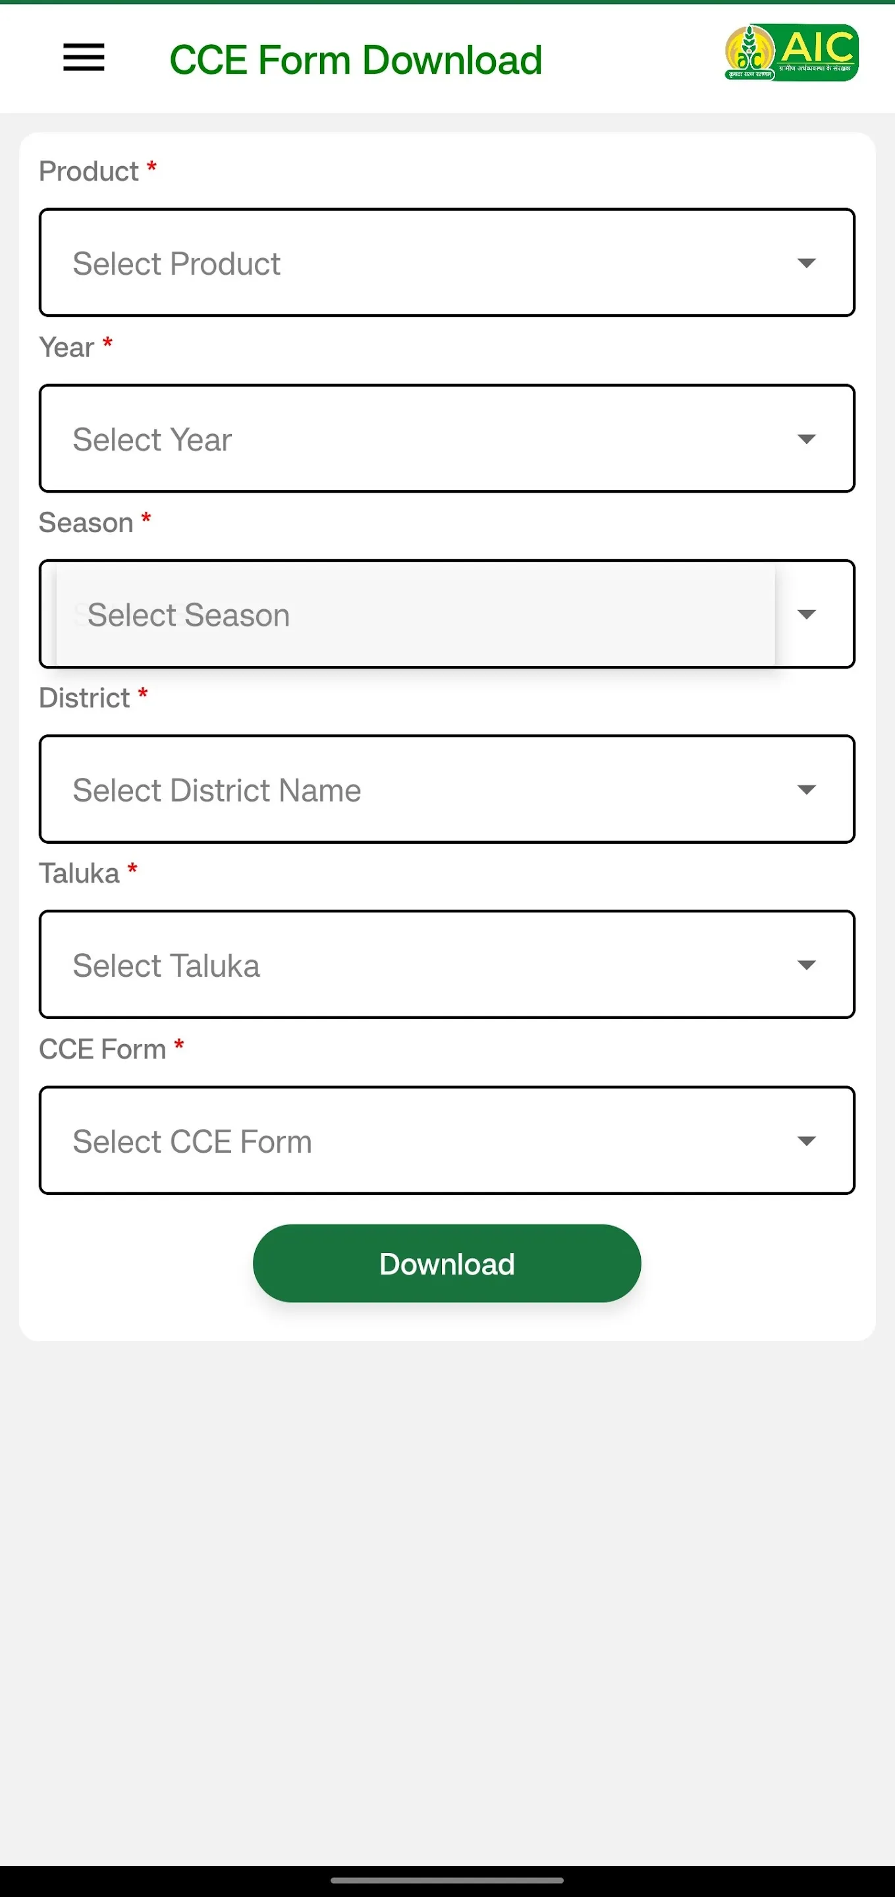The width and height of the screenshot is (895, 1897).
Task: Open the hamburger navigation menu
Action: (84, 57)
